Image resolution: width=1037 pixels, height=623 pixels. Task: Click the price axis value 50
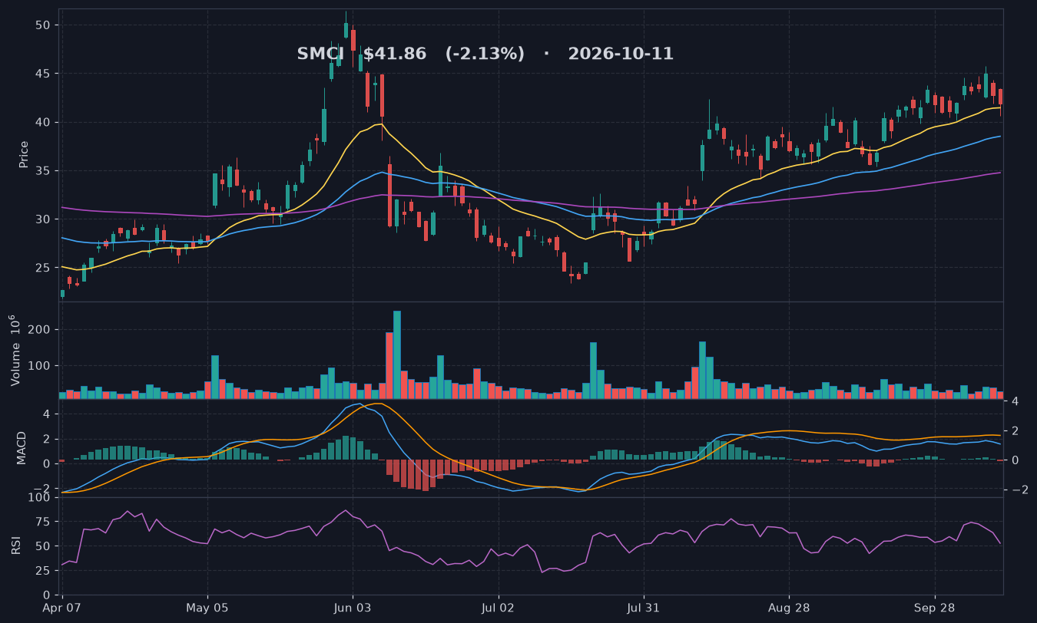tap(43, 25)
